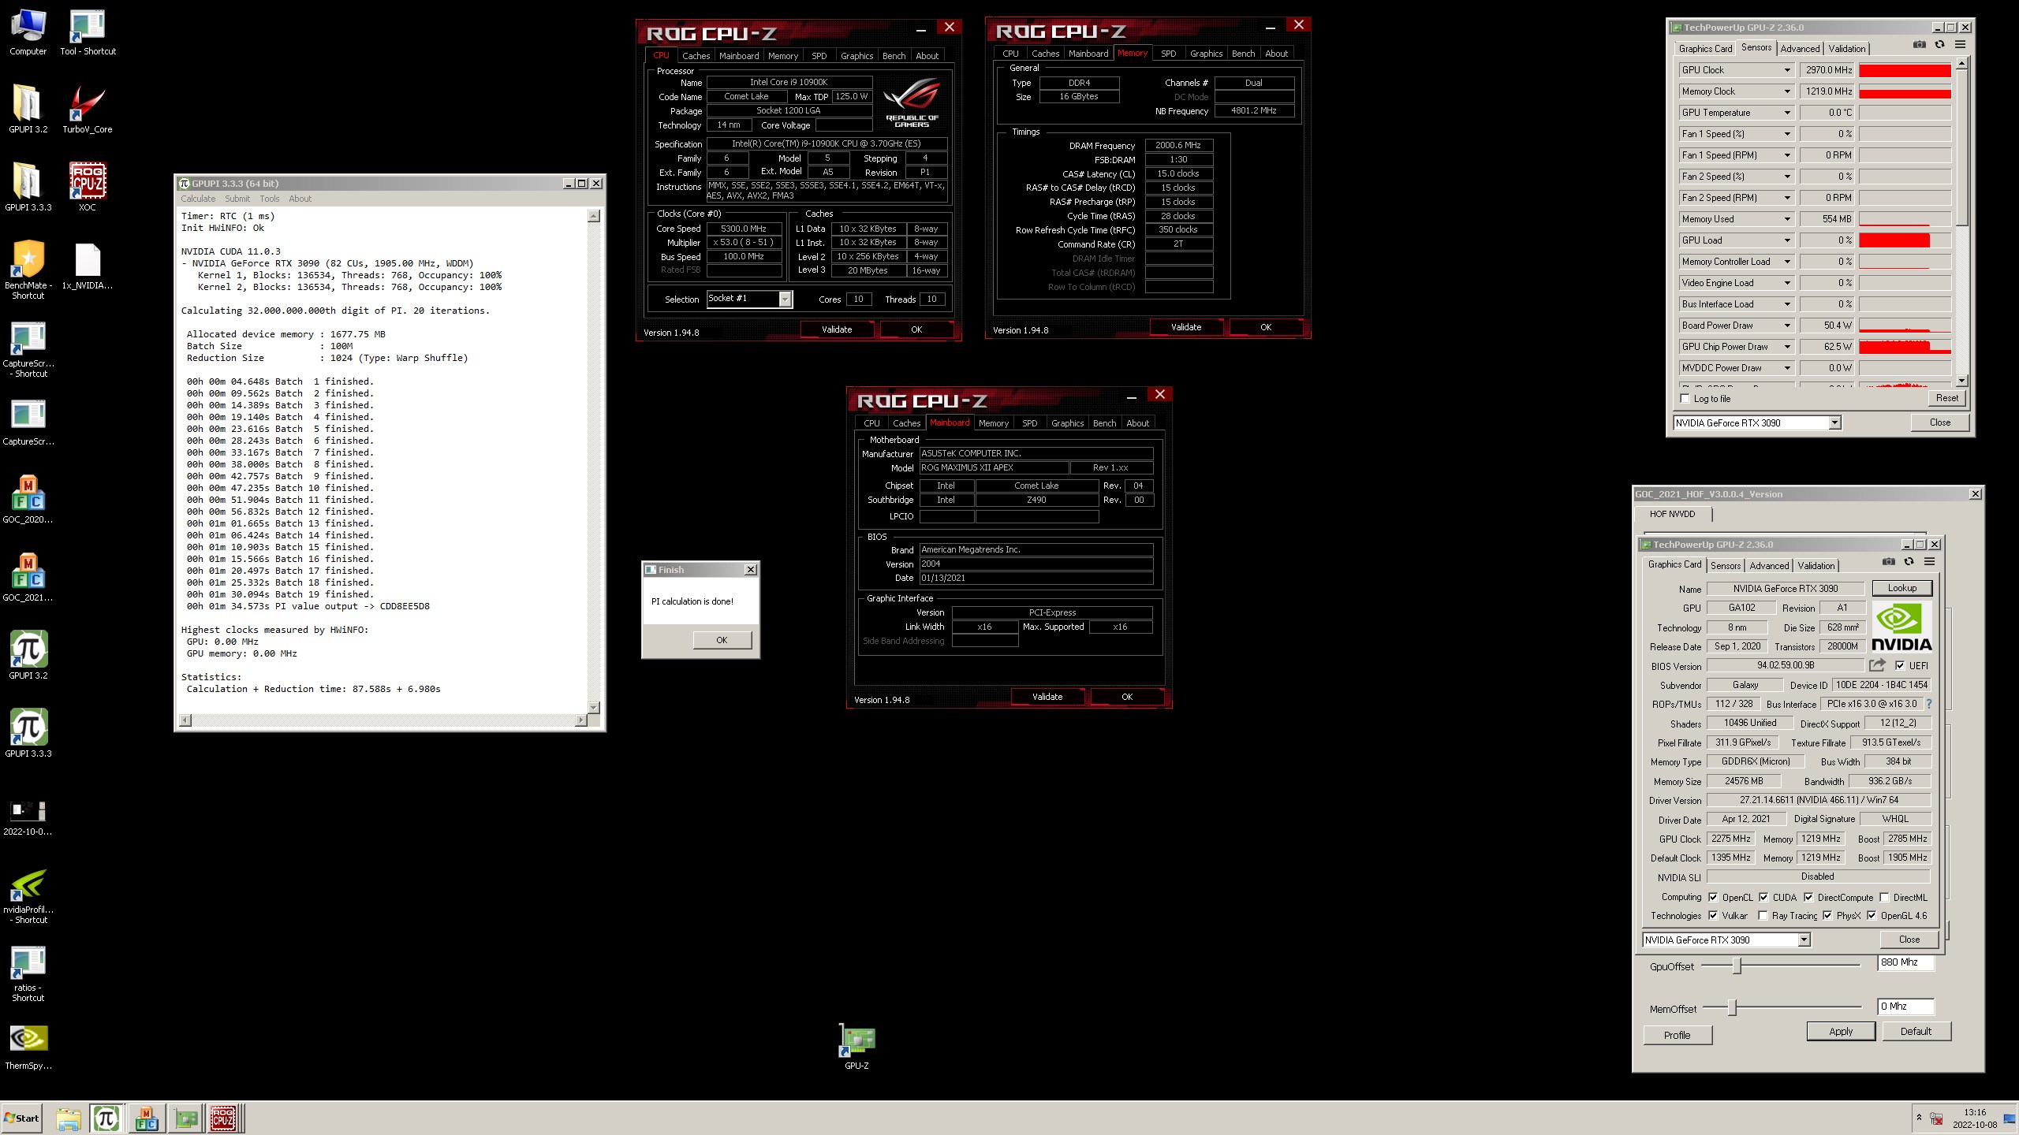Open the Memory Clock sensor dropdown
The image size is (2019, 1135).
click(1787, 91)
